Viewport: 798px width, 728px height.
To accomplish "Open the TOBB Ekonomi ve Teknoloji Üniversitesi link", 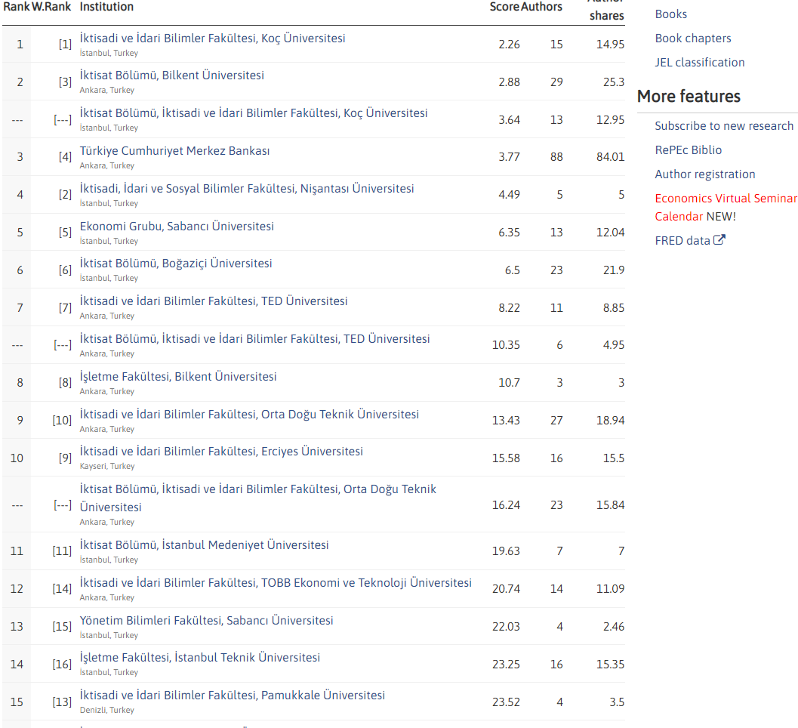I will pyautogui.click(x=276, y=582).
